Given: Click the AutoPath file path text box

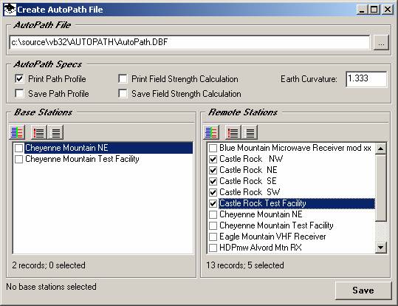Looking at the screenshot, I should 190,42.
